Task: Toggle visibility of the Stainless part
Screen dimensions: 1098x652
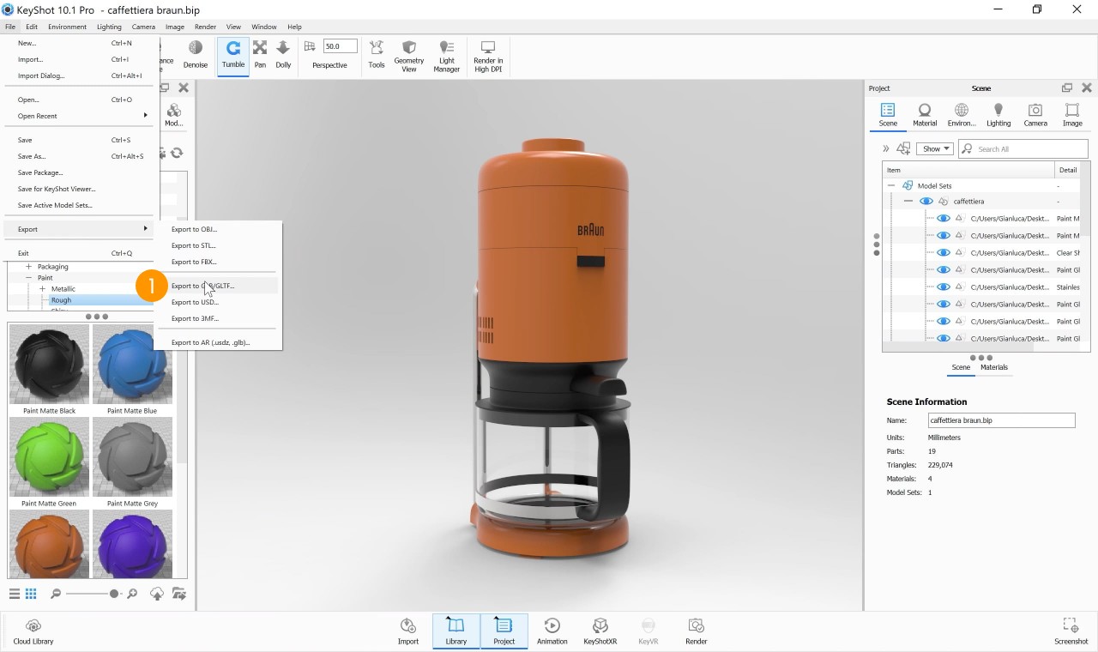Action: [944, 287]
